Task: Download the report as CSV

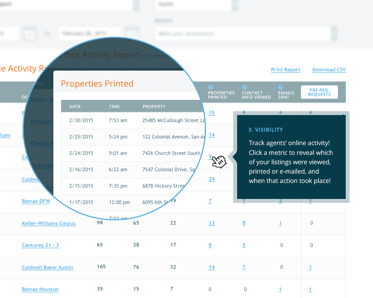Action: pyautogui.click(x=329, y=70)
